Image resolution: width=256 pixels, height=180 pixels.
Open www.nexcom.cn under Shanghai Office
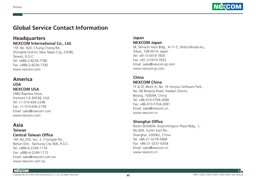pyautogui.click(x=145, y=152)
